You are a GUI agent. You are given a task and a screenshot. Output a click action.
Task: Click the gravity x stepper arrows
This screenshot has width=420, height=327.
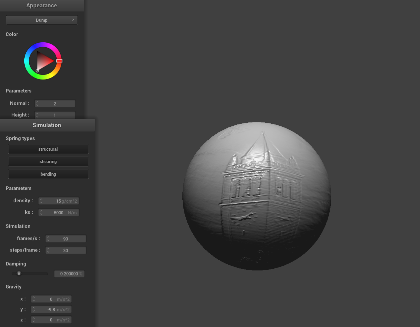(x=34, y=299)
